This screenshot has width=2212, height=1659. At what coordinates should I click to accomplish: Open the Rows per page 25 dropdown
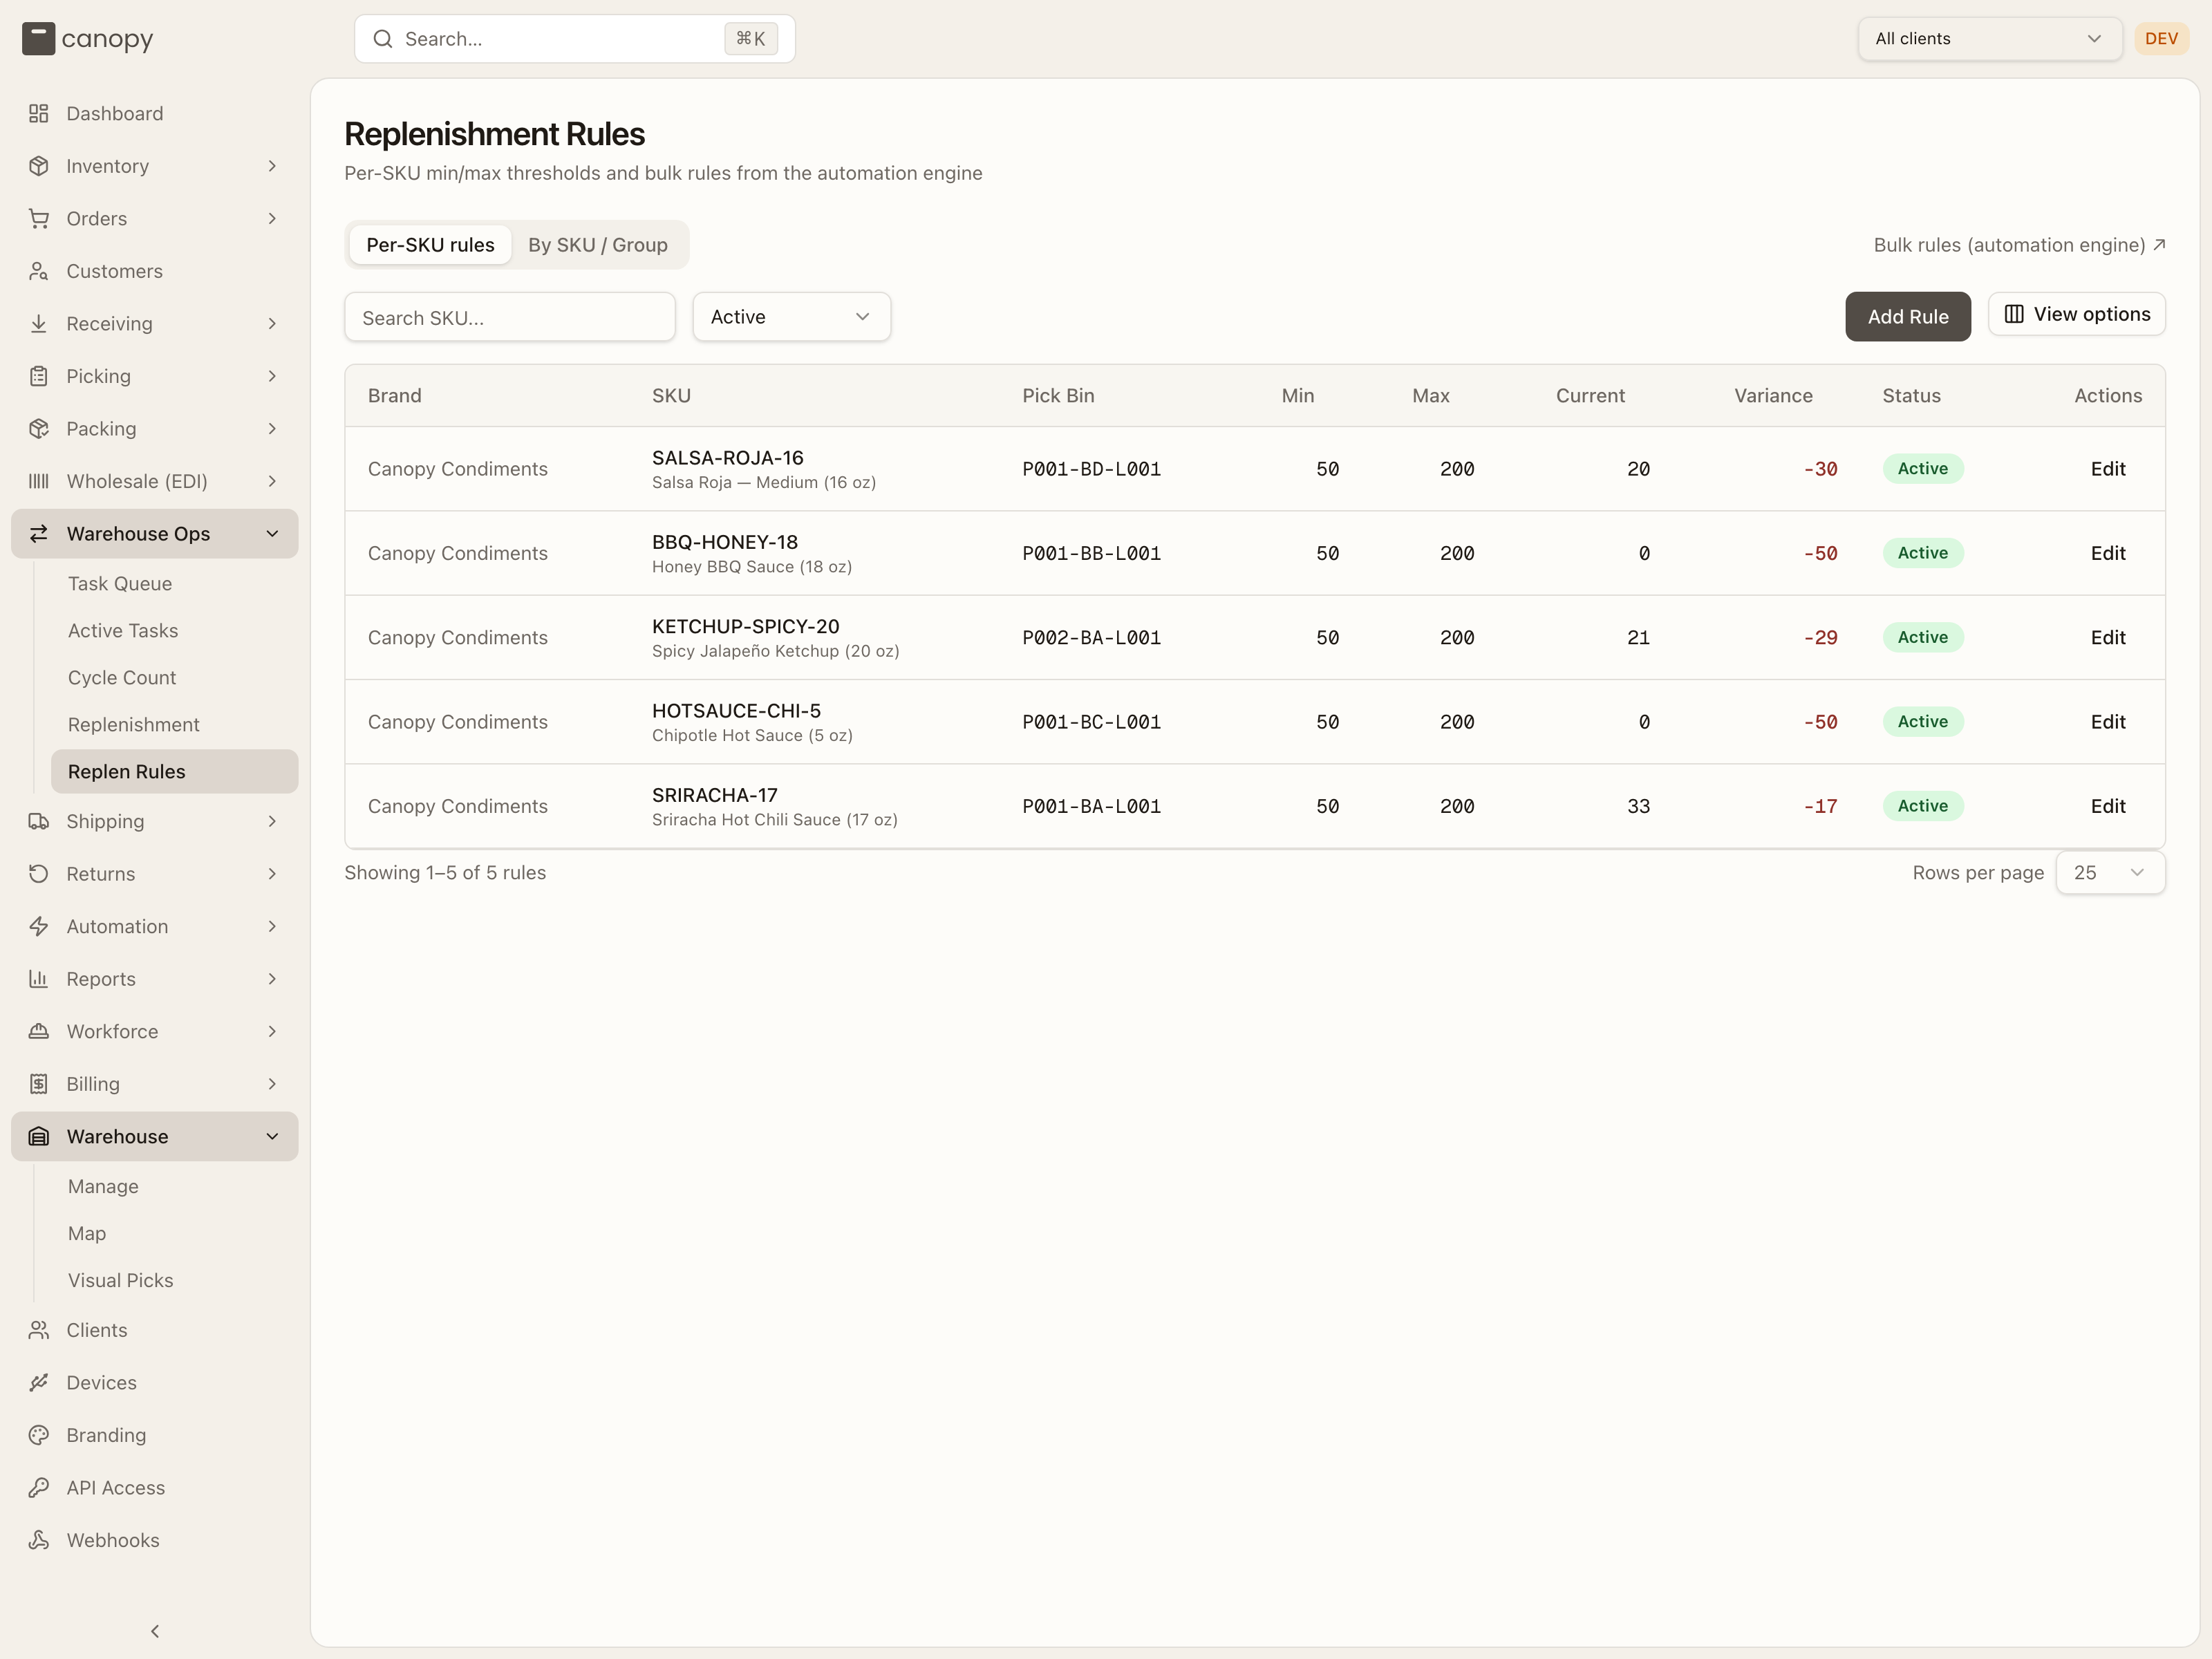tap(2110, 873)
